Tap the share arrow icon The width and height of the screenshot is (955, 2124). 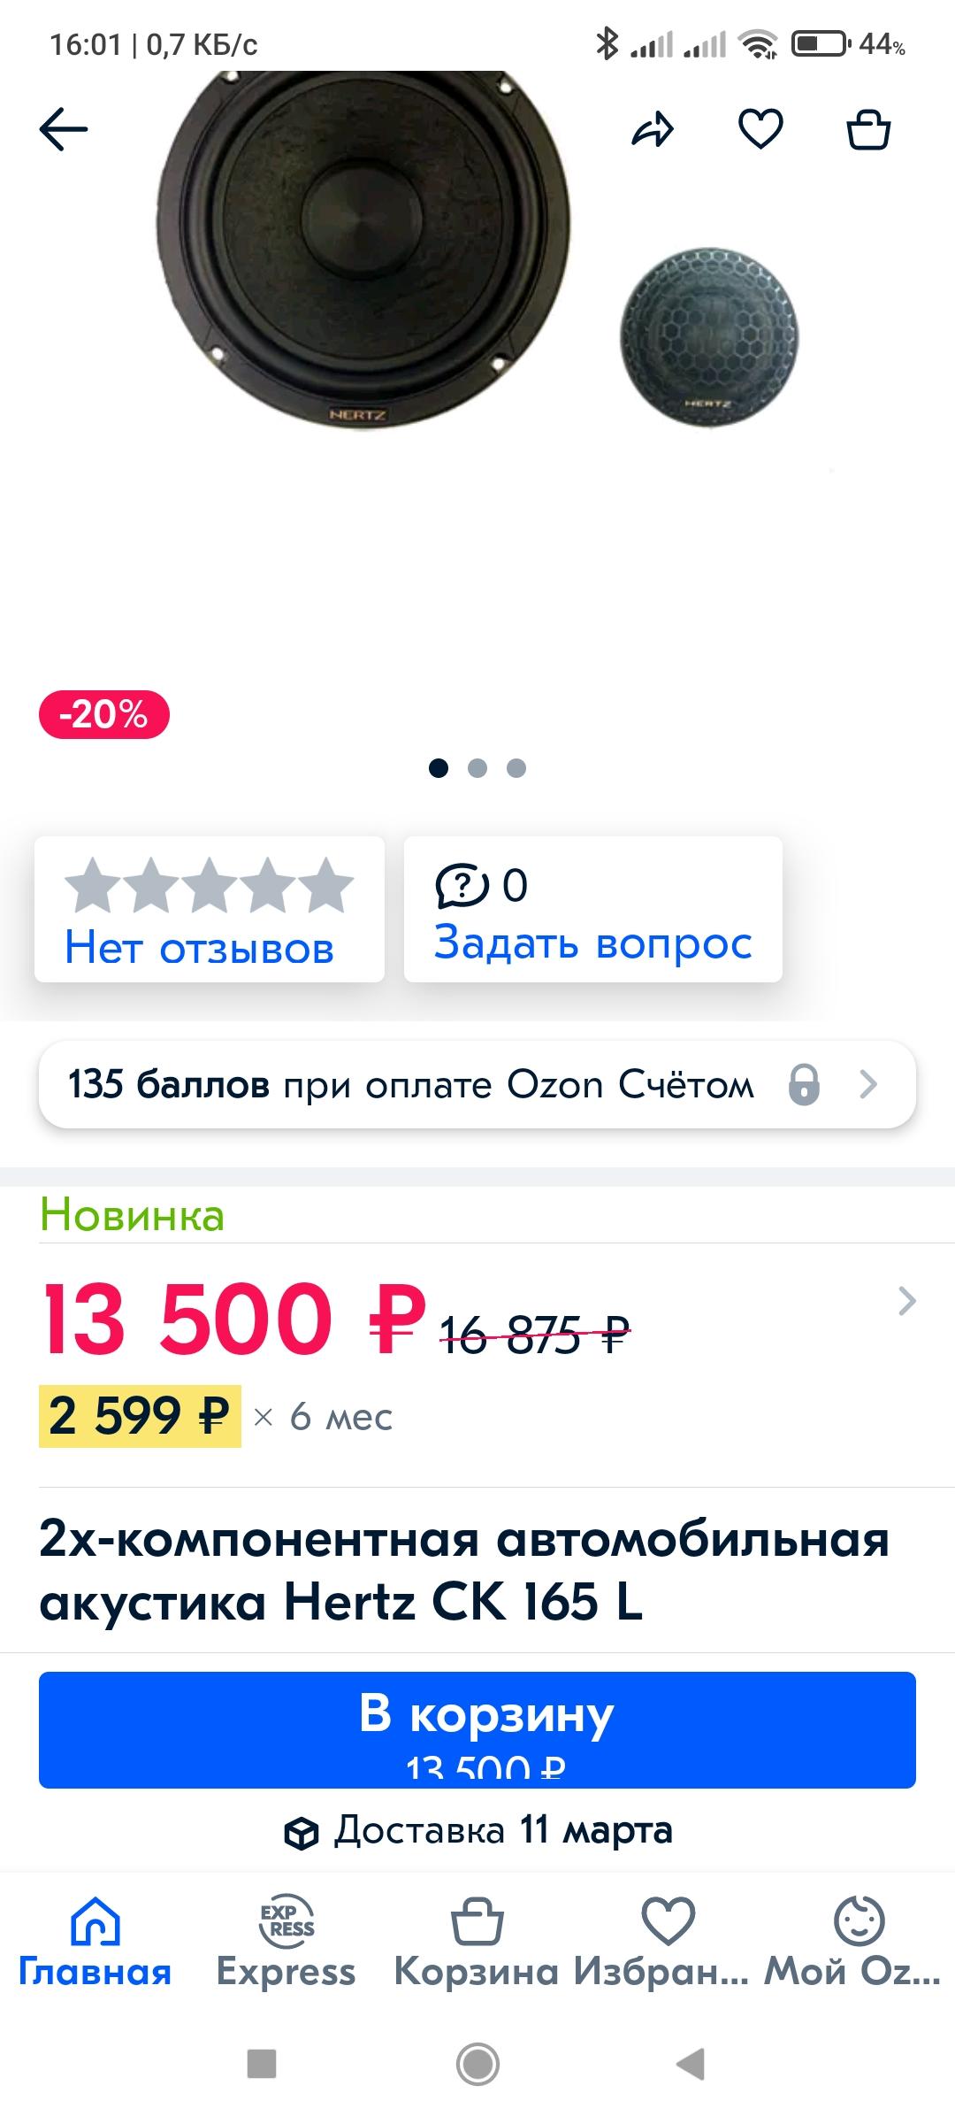click(x=653, y=130)
